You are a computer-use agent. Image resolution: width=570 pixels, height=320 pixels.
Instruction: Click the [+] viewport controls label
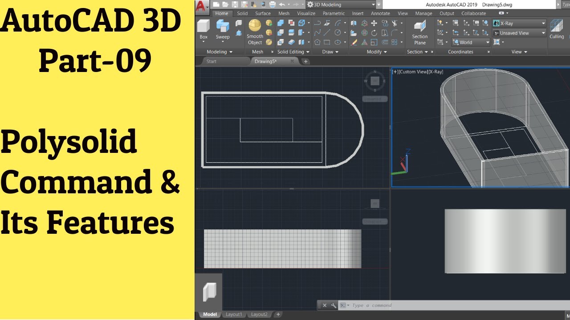click(x=395, y=72)
